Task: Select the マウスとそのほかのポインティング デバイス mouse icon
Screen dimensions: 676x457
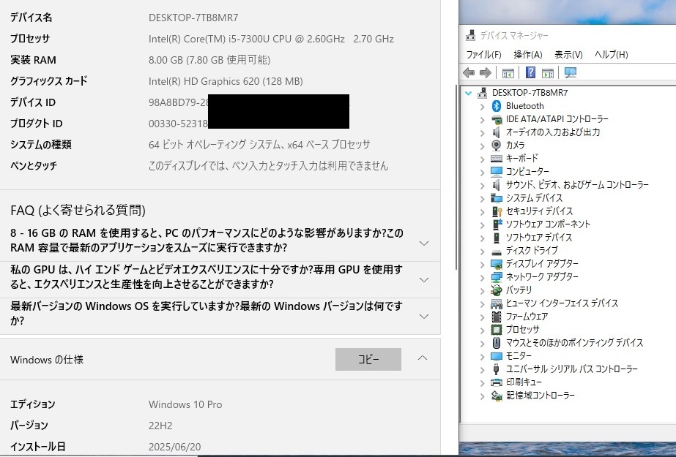Action: point(497,343)
